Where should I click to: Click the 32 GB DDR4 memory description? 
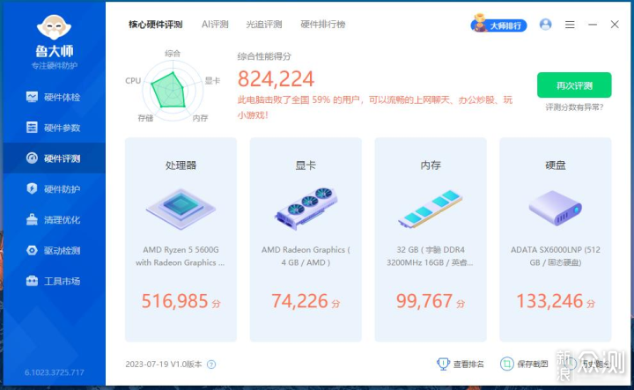pyautogui.click(x=431, y=256)
